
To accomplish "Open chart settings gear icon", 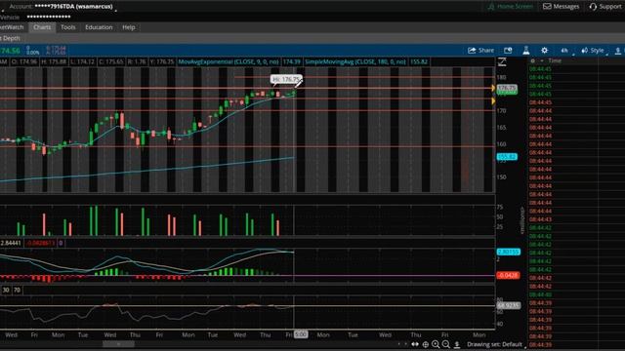I will pyautogui.click(x=545, y=51).
